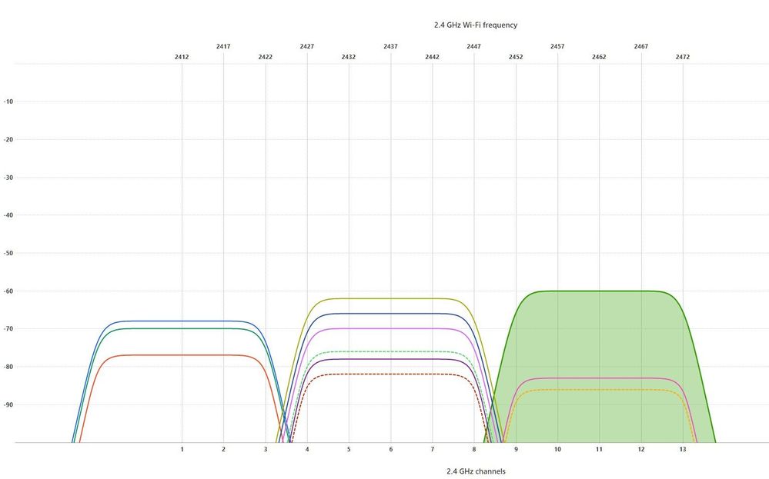Select channel 6 on the bottom axis
The image size is (769, 479).
(x=390, y=449)
